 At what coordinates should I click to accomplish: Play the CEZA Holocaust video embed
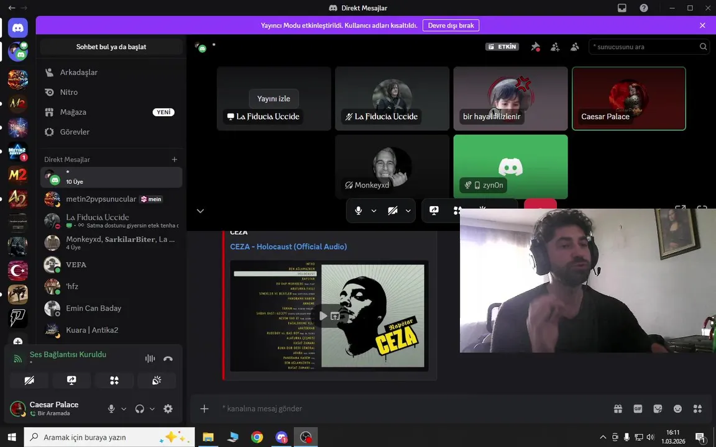coord(323,315)
